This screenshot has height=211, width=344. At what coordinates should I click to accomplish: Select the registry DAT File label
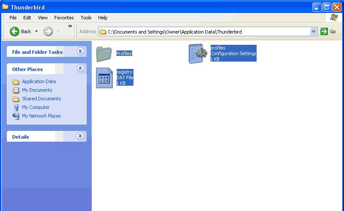click(125, 78)
